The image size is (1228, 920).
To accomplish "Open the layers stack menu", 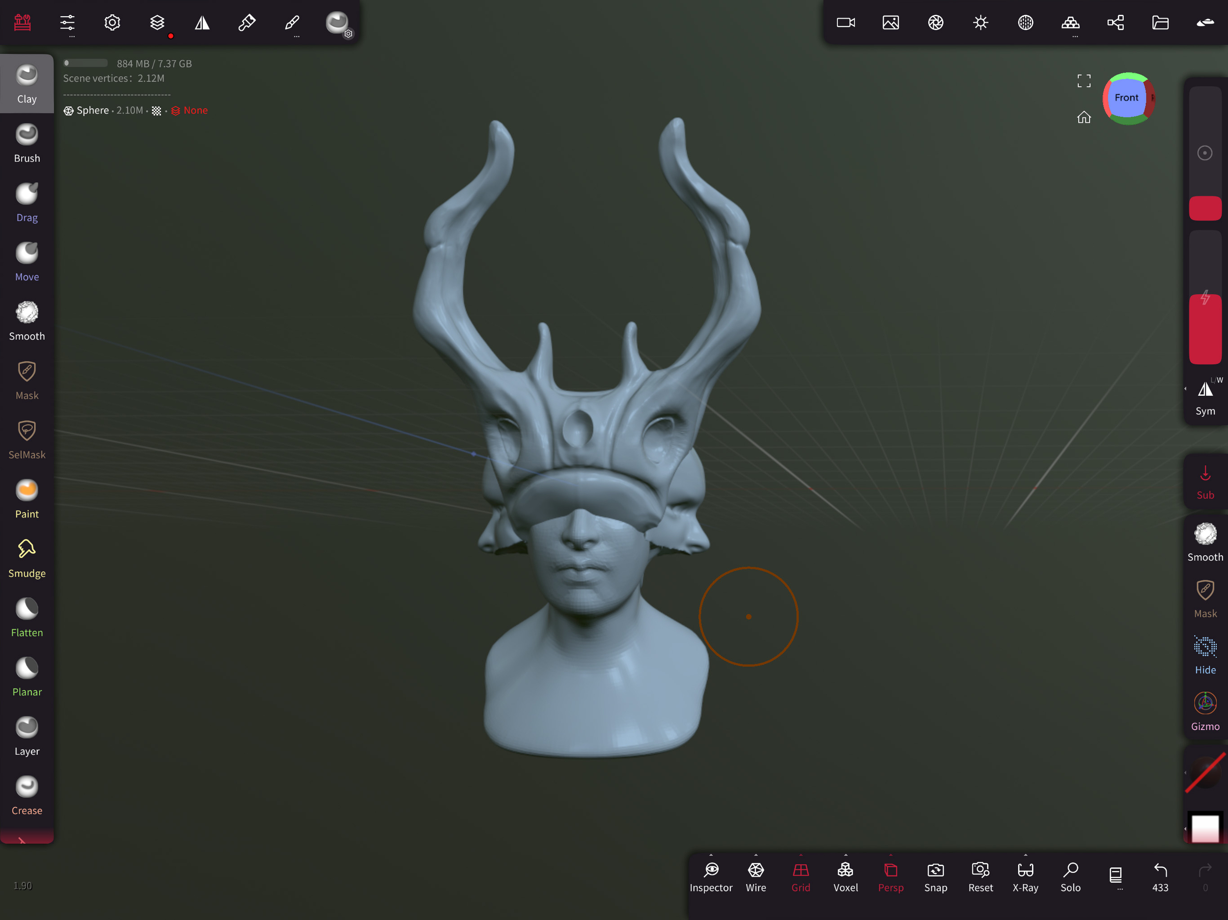I will pyautogui.click(x=157, y=23).
